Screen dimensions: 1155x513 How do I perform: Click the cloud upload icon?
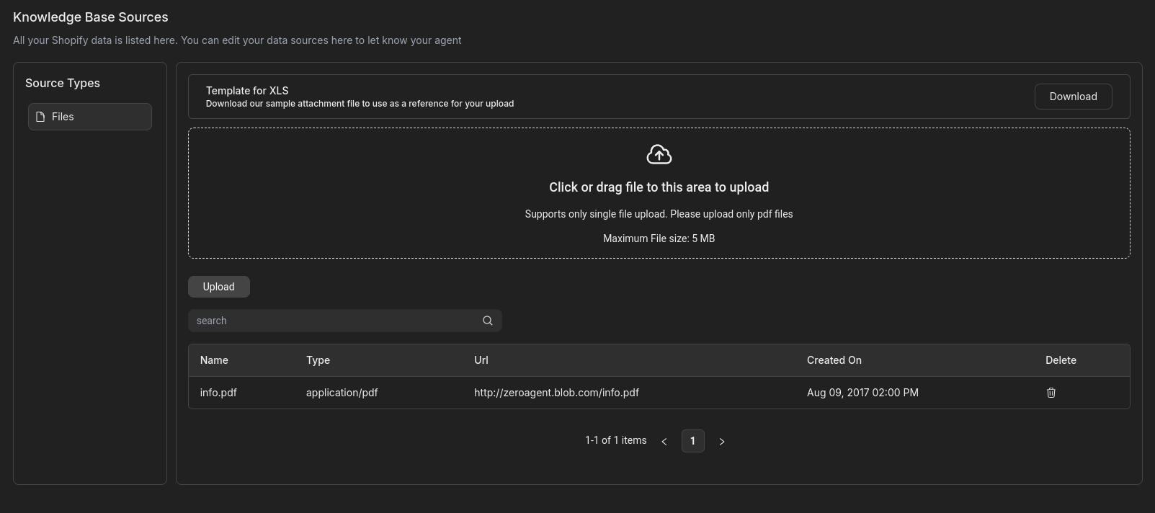659,155
